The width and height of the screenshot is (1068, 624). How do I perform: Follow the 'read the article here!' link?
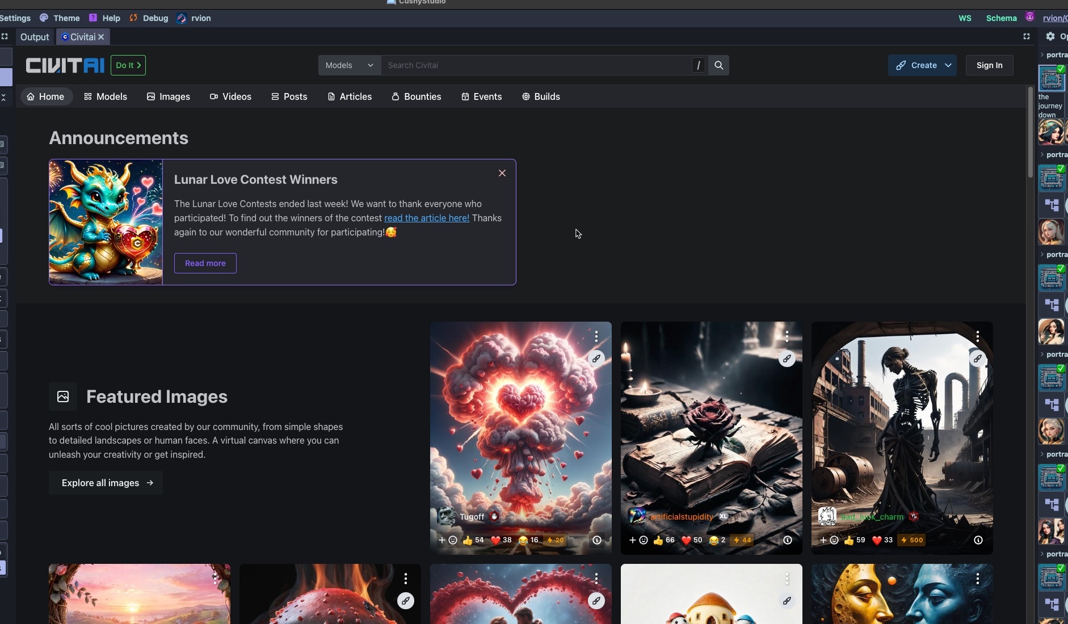pyautogui.click(x=426, y=218)
